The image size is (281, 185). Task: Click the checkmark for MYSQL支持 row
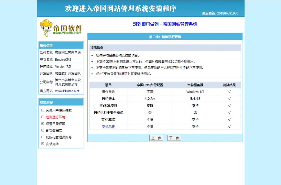tap(229, 105)
